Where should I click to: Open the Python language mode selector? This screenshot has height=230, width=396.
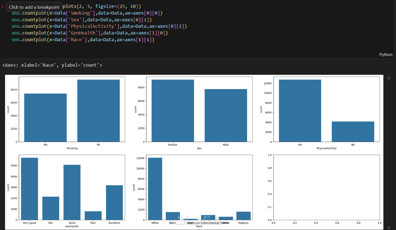(x=386, y=55)
